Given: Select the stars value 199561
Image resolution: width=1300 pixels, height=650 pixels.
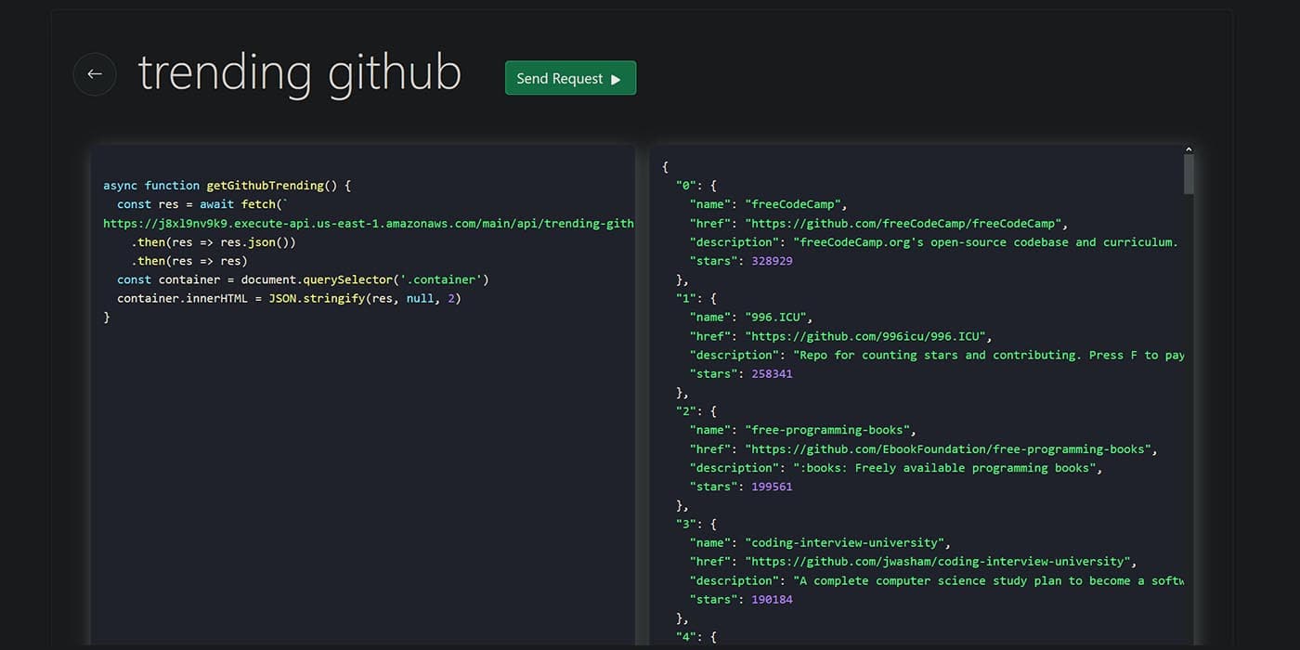Looking at the screenshot, I should click(x=772, y=486).
